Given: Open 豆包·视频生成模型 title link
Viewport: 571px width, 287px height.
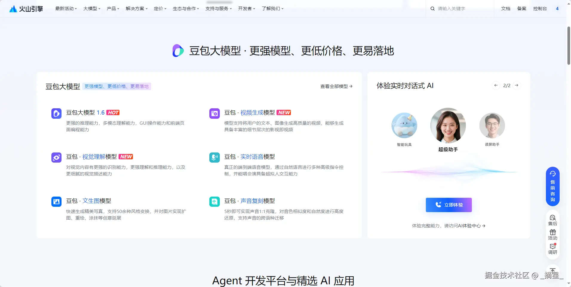Looking at the screenshot, I should point(249,112).
